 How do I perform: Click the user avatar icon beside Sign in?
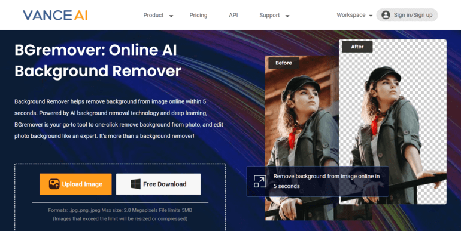pyautogui.click(x=386, y=15)
